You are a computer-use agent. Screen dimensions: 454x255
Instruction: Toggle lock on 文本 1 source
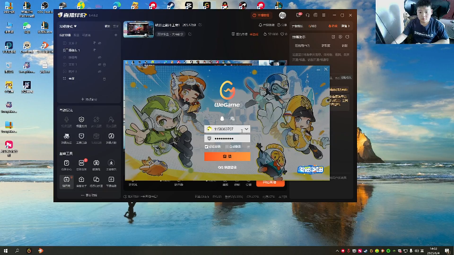pyautogui.click(x=104, y=65)
